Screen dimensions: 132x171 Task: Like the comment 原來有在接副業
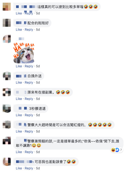[x=19, y=99]
